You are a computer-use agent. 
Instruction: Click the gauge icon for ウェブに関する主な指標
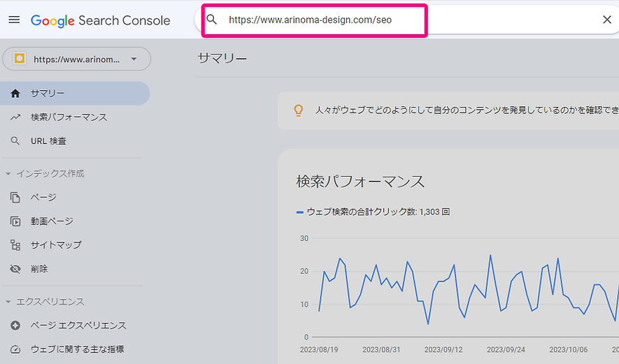pos(15,349)
